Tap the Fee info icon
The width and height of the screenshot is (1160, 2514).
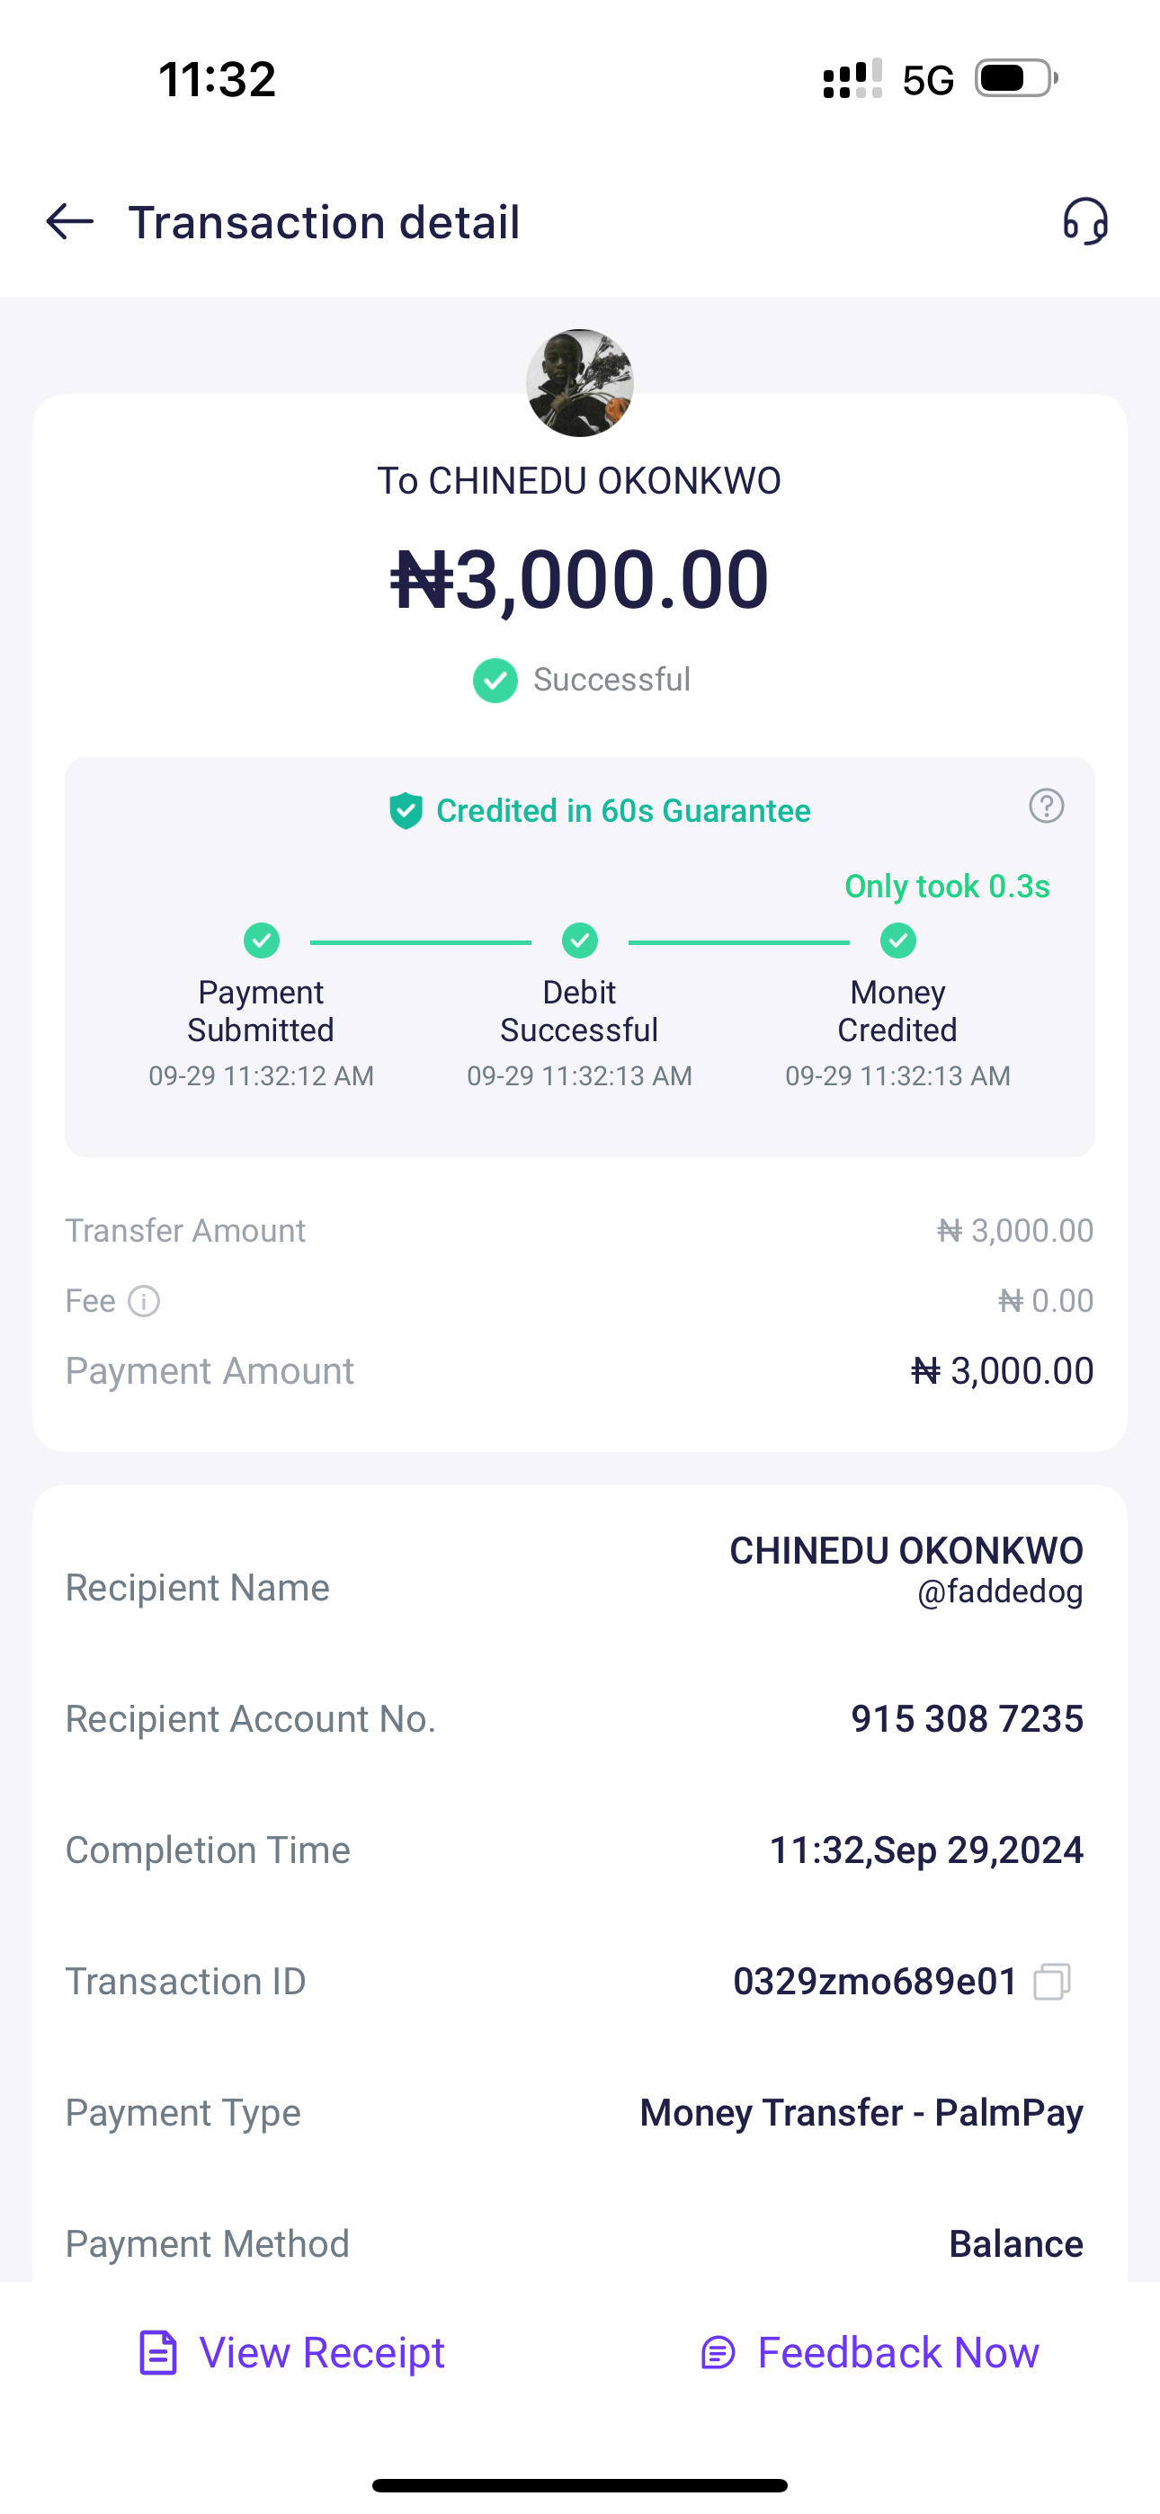(x=144, y=1301)
